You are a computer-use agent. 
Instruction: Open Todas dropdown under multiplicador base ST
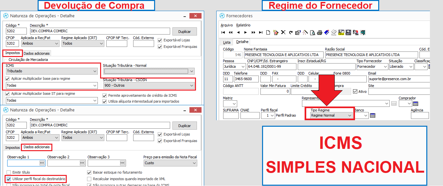point(52,100)
